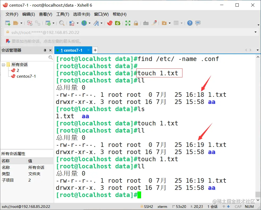
Task: Open session Properties gear icon
Action: pos(48,23)
